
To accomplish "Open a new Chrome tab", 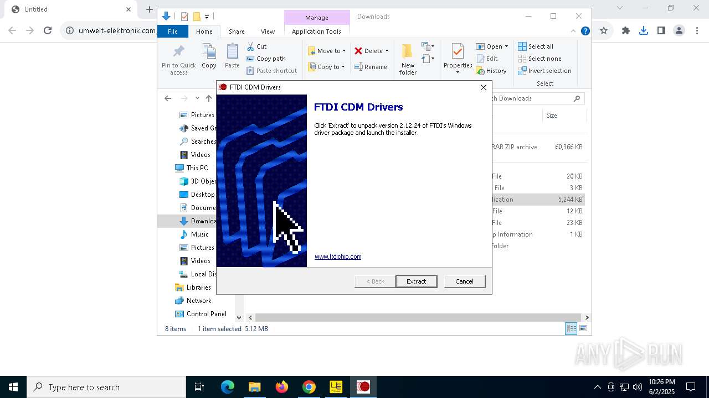I will coord(149,9).
